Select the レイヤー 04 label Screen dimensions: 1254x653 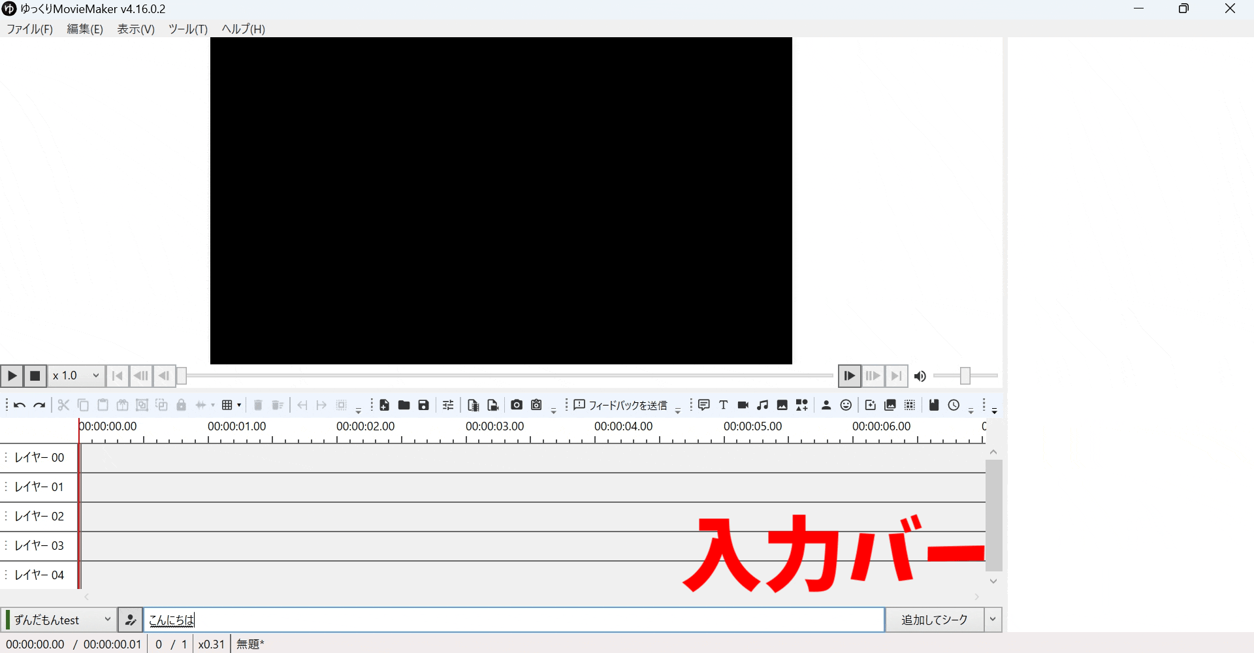(x=39, y=575)
